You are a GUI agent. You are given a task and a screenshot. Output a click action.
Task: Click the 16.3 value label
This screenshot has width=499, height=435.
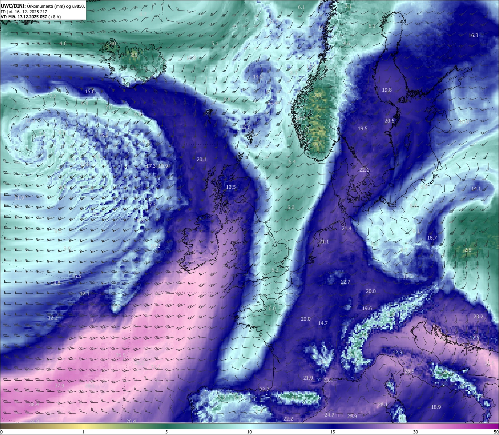click(x=473, y=35)
